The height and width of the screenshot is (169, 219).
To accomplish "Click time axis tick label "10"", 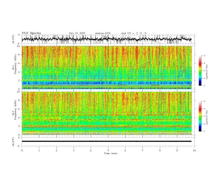I will [194, 150].
